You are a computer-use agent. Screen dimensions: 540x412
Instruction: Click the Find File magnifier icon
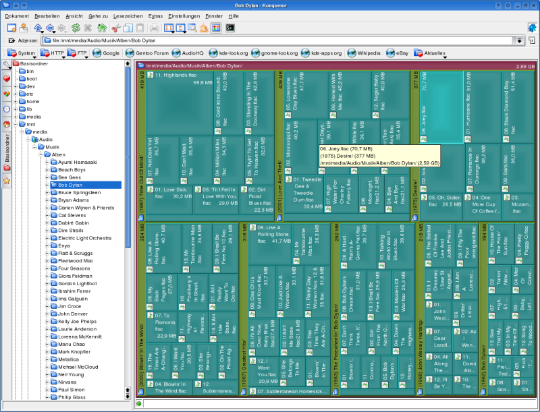pyautogui.click(x=192, y=28)
